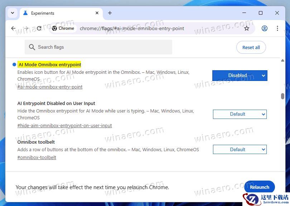Open a new tab with the plus button
Screen dimensions: 290x206
pos(110,13)
